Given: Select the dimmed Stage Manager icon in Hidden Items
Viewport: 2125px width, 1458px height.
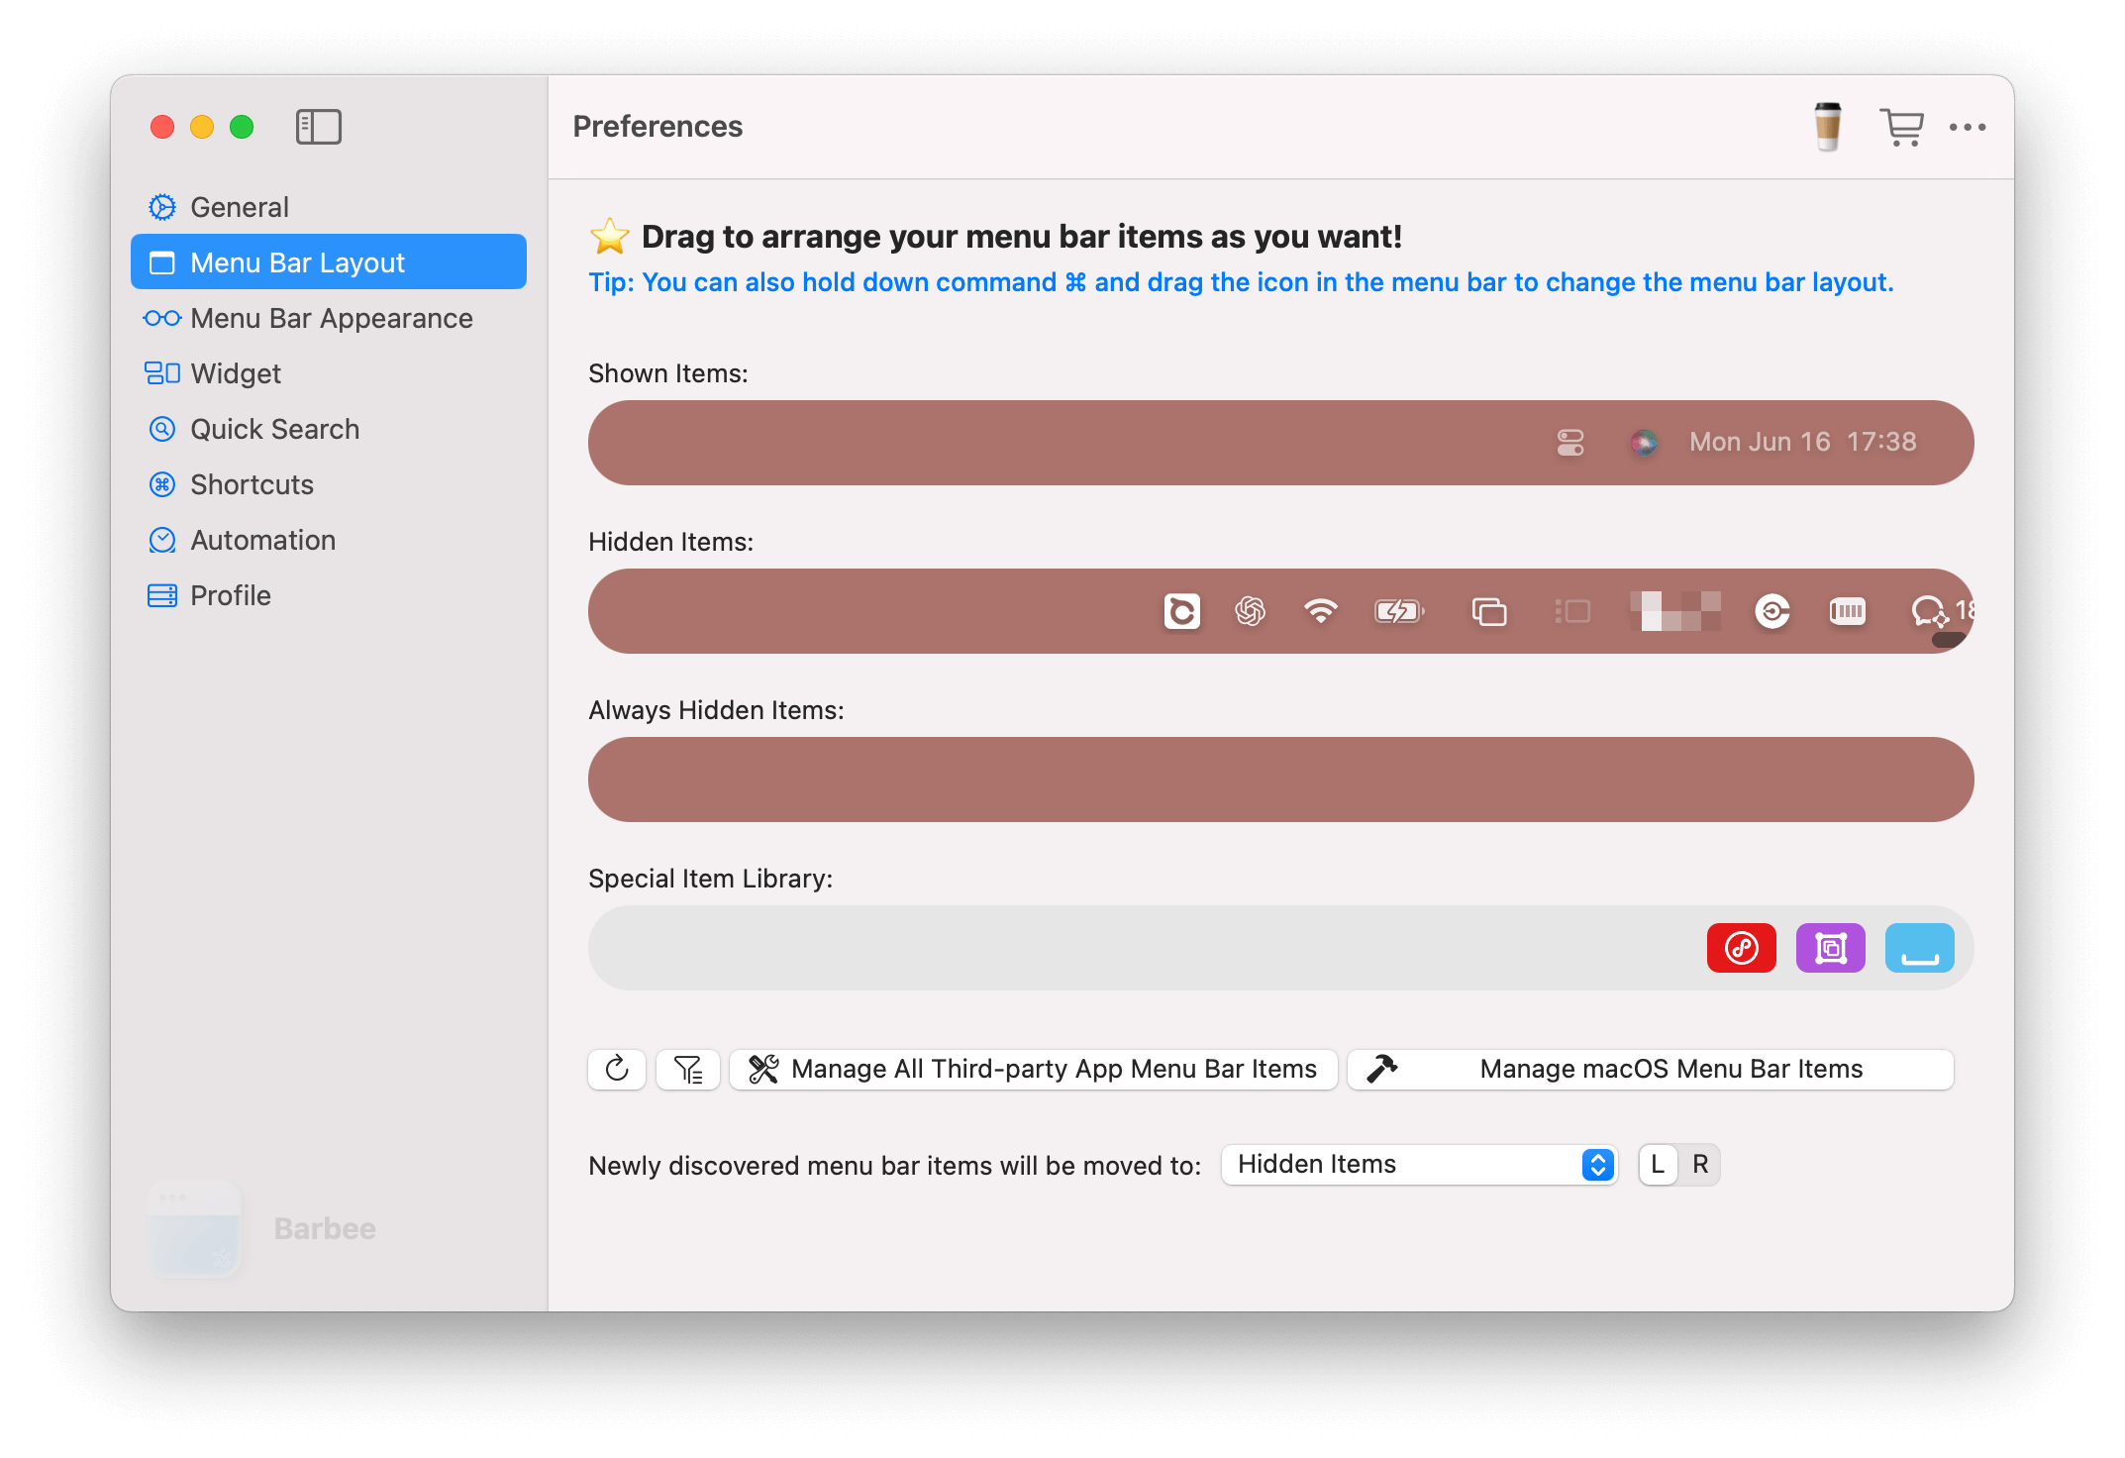Looking at the screenshot, I should point(1571,611).
